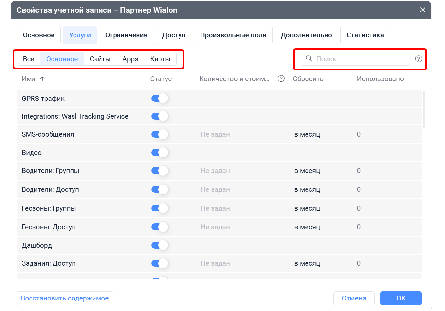Toggle the Водители: Группы switch
The image size is (445, 311).
coord(159,171)
